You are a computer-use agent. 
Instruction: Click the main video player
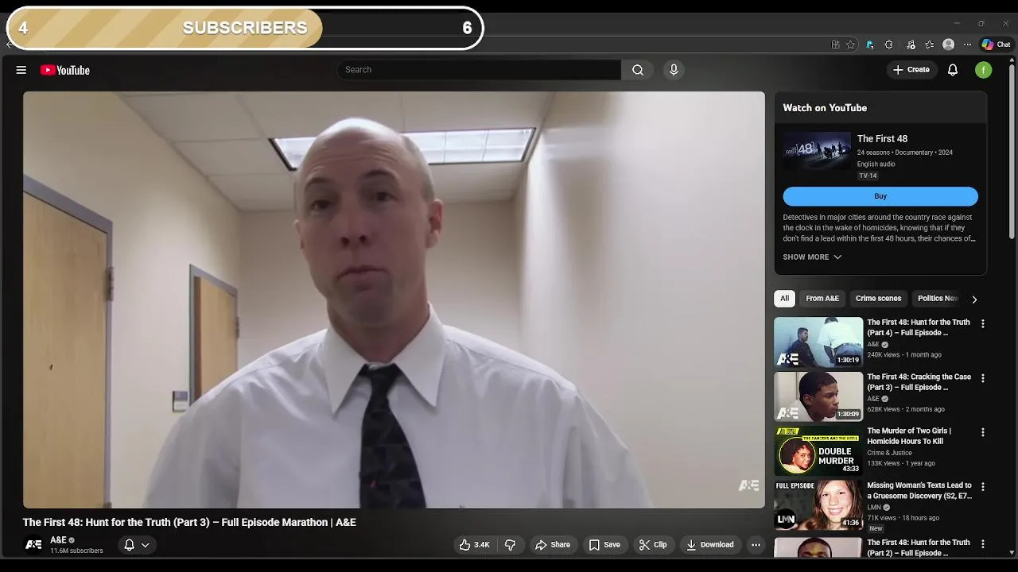click(x=394, y=300)
